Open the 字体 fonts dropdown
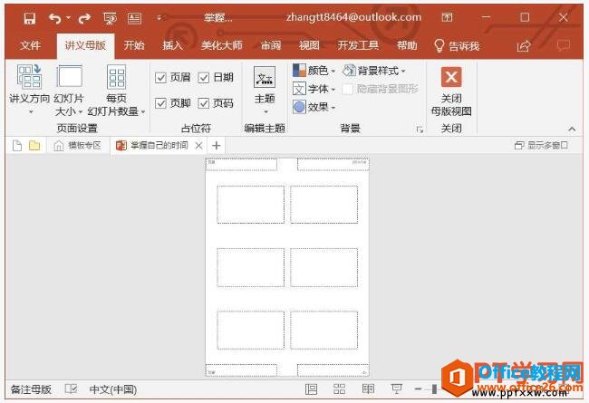This screenshot has height=403, width=589. [x=314, y=89]
